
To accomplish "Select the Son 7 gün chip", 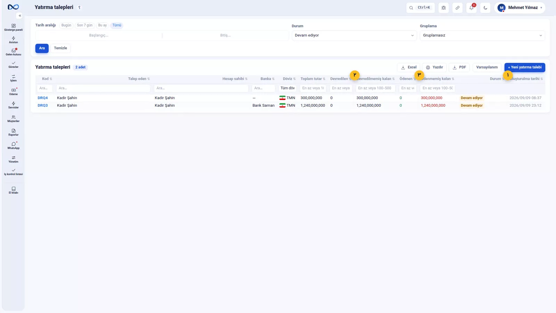I will (84, 25).
